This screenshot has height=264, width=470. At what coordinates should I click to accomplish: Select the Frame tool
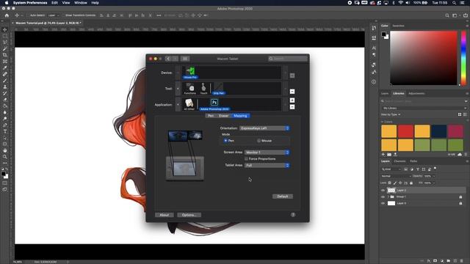pos(5,62)
